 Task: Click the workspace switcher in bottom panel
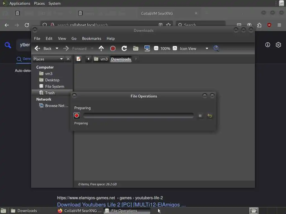coord(254,211)
